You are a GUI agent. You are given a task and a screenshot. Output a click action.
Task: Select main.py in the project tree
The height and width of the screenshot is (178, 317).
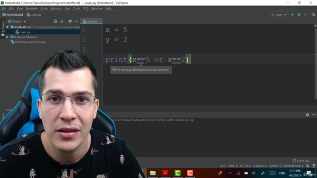pos(25,32)
